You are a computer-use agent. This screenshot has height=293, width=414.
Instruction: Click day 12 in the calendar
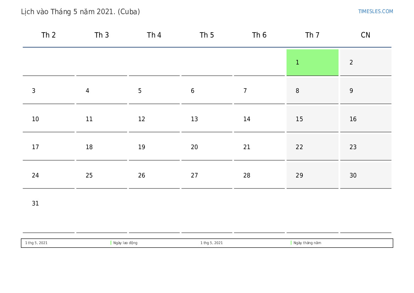click(x=154, y=119)
